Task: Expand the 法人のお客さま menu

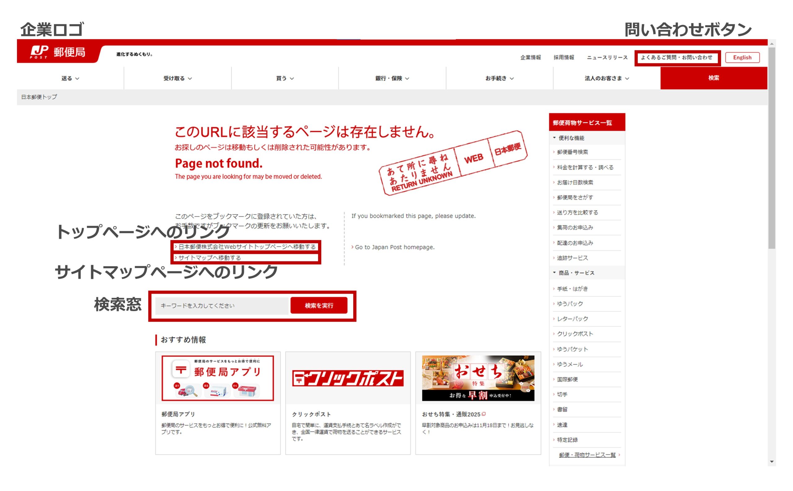Action: click(607, 78)
